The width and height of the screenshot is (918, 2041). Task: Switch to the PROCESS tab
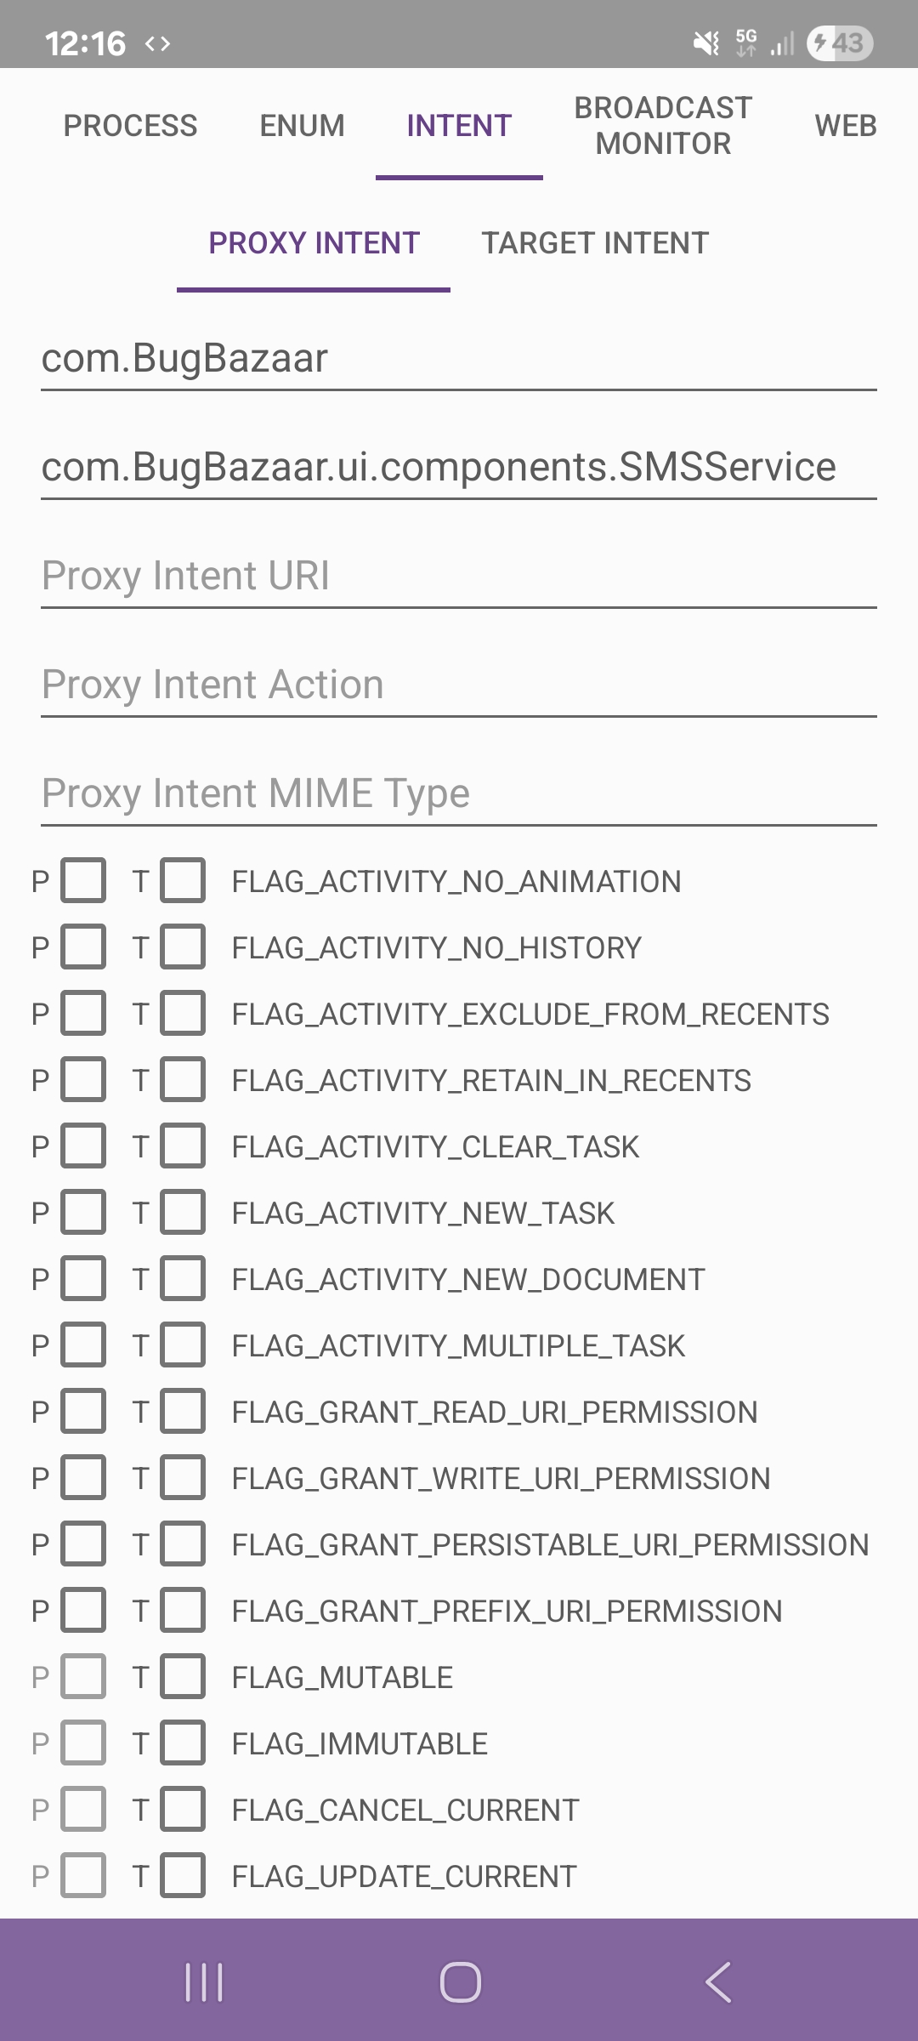point(130,126)
